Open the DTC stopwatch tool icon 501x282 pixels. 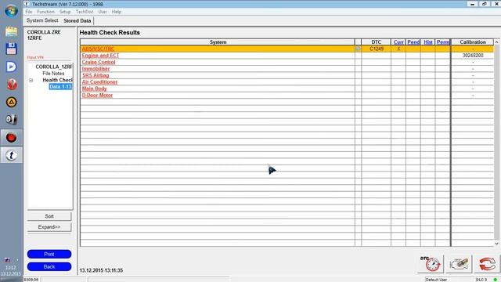coord(431,264)
